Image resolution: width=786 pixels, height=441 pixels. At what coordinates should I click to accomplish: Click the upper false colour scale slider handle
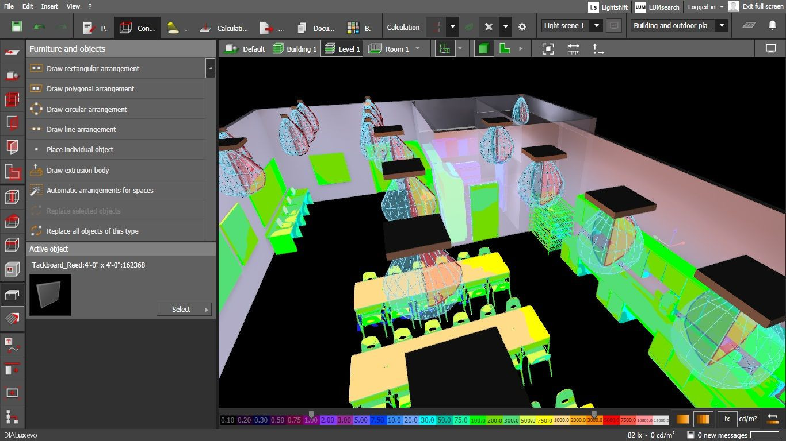(x=594, y=414)
